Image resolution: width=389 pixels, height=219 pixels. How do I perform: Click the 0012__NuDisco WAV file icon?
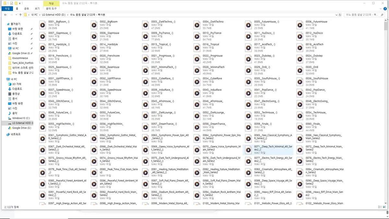(x=300, y=36)
